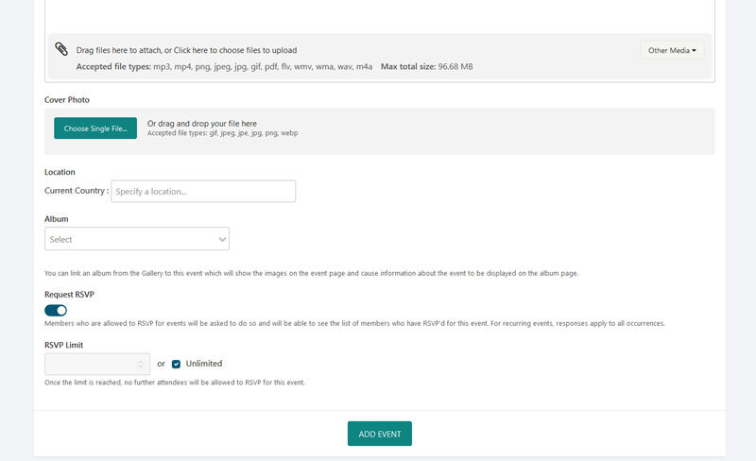Click the Request RSVP label

coord(69,294)
